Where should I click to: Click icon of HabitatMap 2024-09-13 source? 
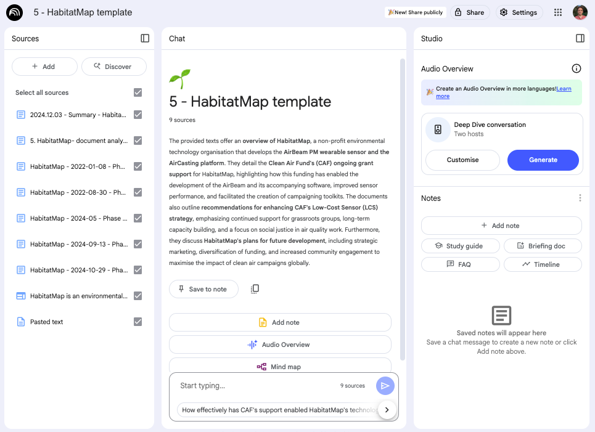[x=21, y=244]
